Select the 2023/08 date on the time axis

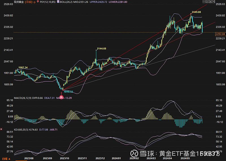(29, 158)
